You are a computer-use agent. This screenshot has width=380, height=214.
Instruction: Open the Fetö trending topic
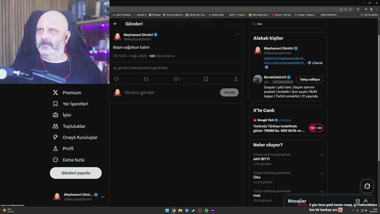point(257,196)
